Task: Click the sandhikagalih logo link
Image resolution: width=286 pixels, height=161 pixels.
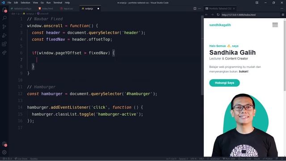Action: [220, 25]
